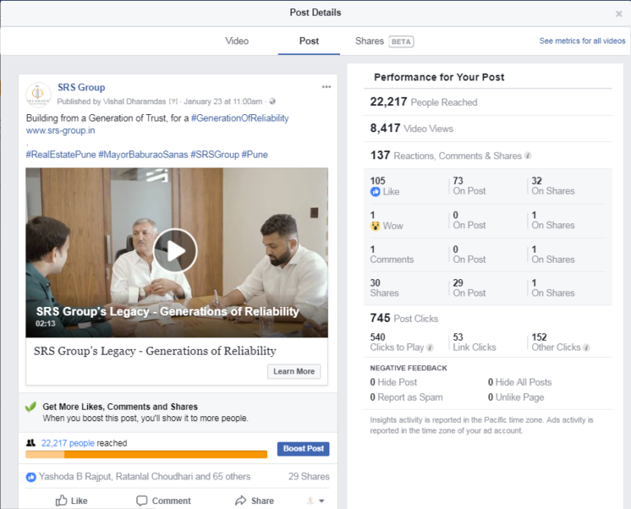Click the Comment button under the post

coord(164,501)
